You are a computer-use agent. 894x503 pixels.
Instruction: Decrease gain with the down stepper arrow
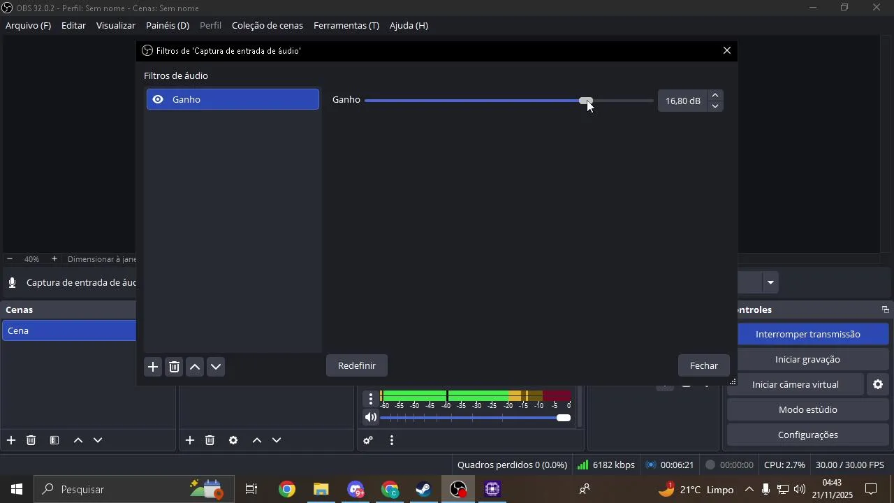(x=715, y=106)
